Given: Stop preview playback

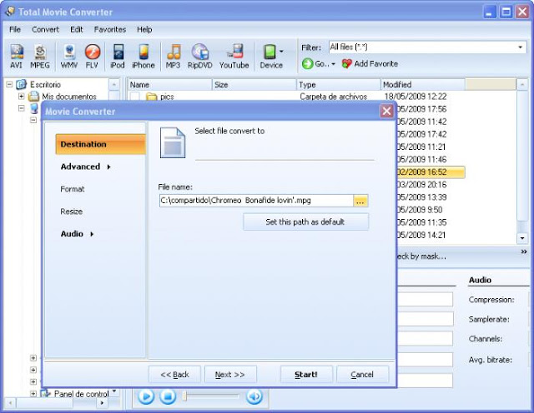Looking at the screenshot, I should tap(168, 396).
